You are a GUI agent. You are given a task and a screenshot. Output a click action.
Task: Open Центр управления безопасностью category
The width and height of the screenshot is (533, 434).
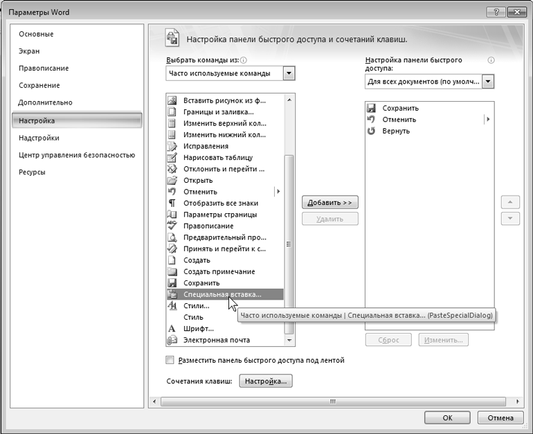(77, 155)
